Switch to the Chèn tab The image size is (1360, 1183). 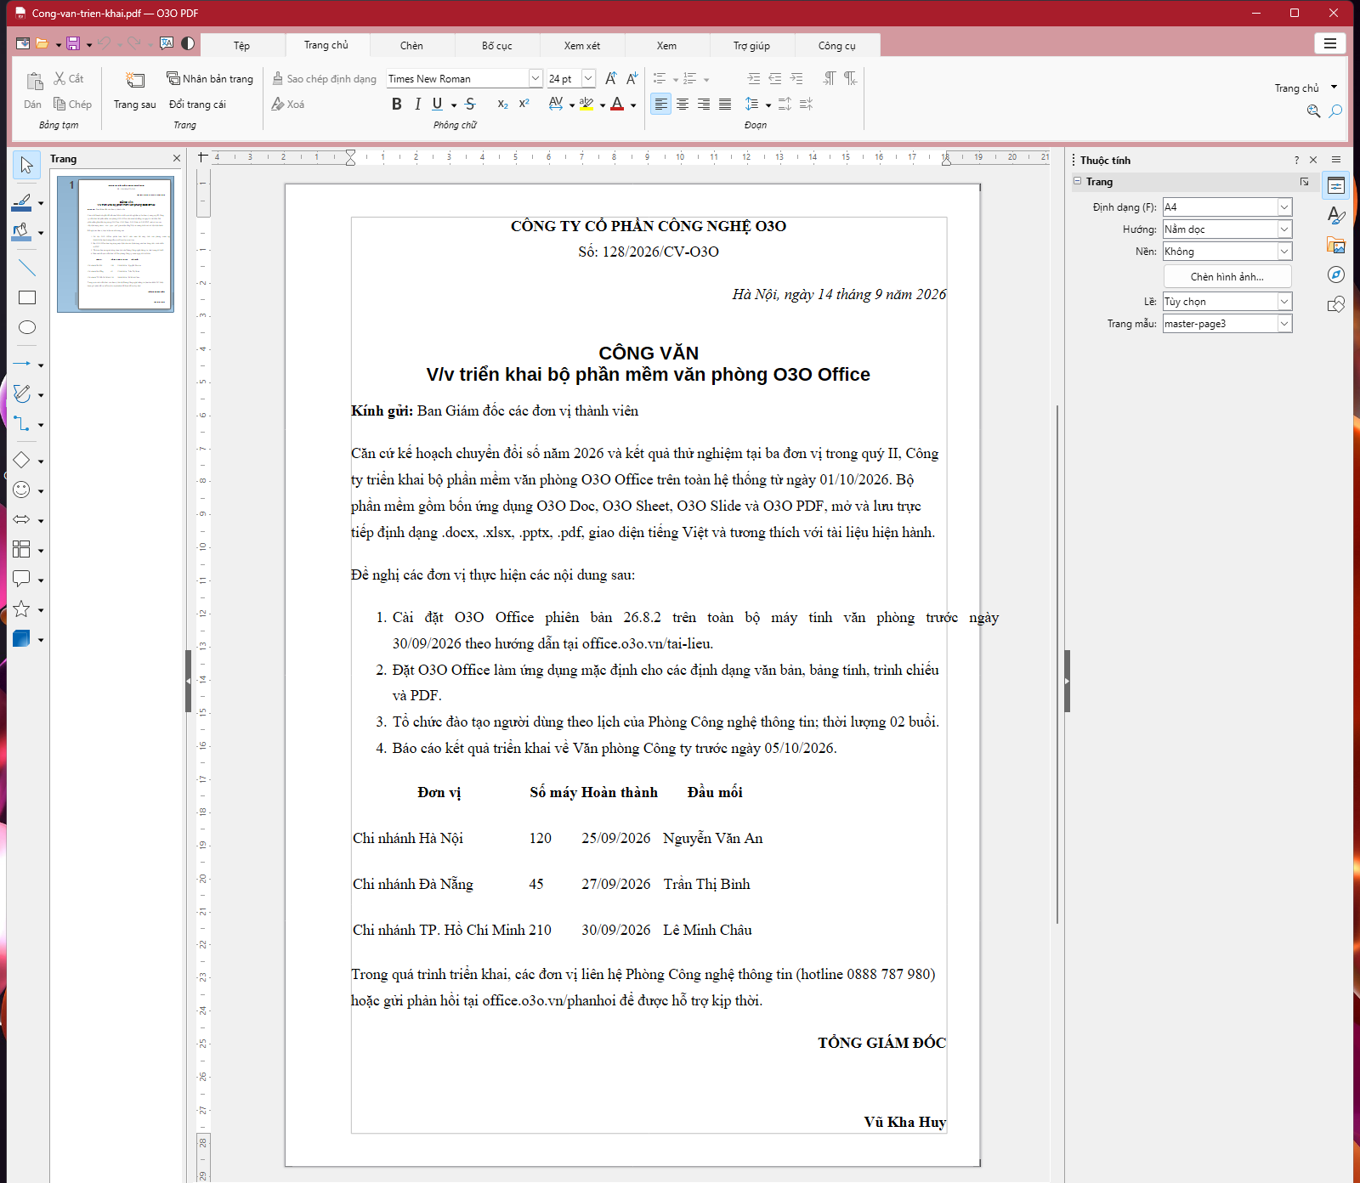click(411, 45)
